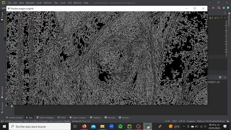Toggle the read-only lock icon in status bar
The image size is (231, 130).
pyautogui.click(x=228, y=121)
